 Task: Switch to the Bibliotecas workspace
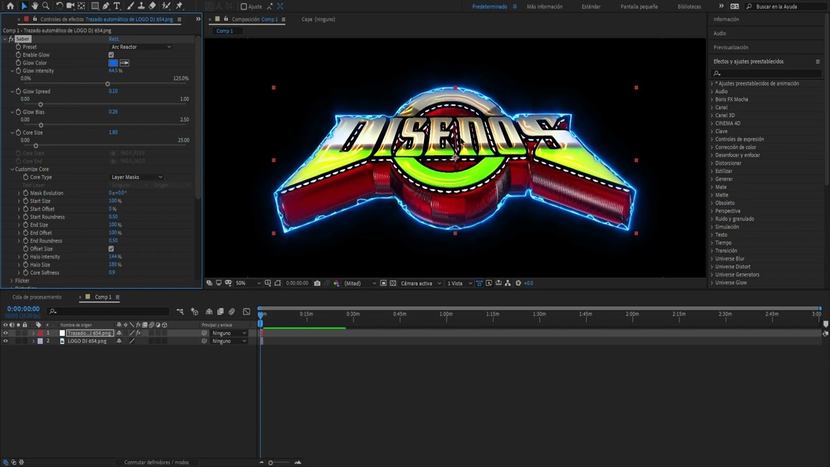click(689, 6)
